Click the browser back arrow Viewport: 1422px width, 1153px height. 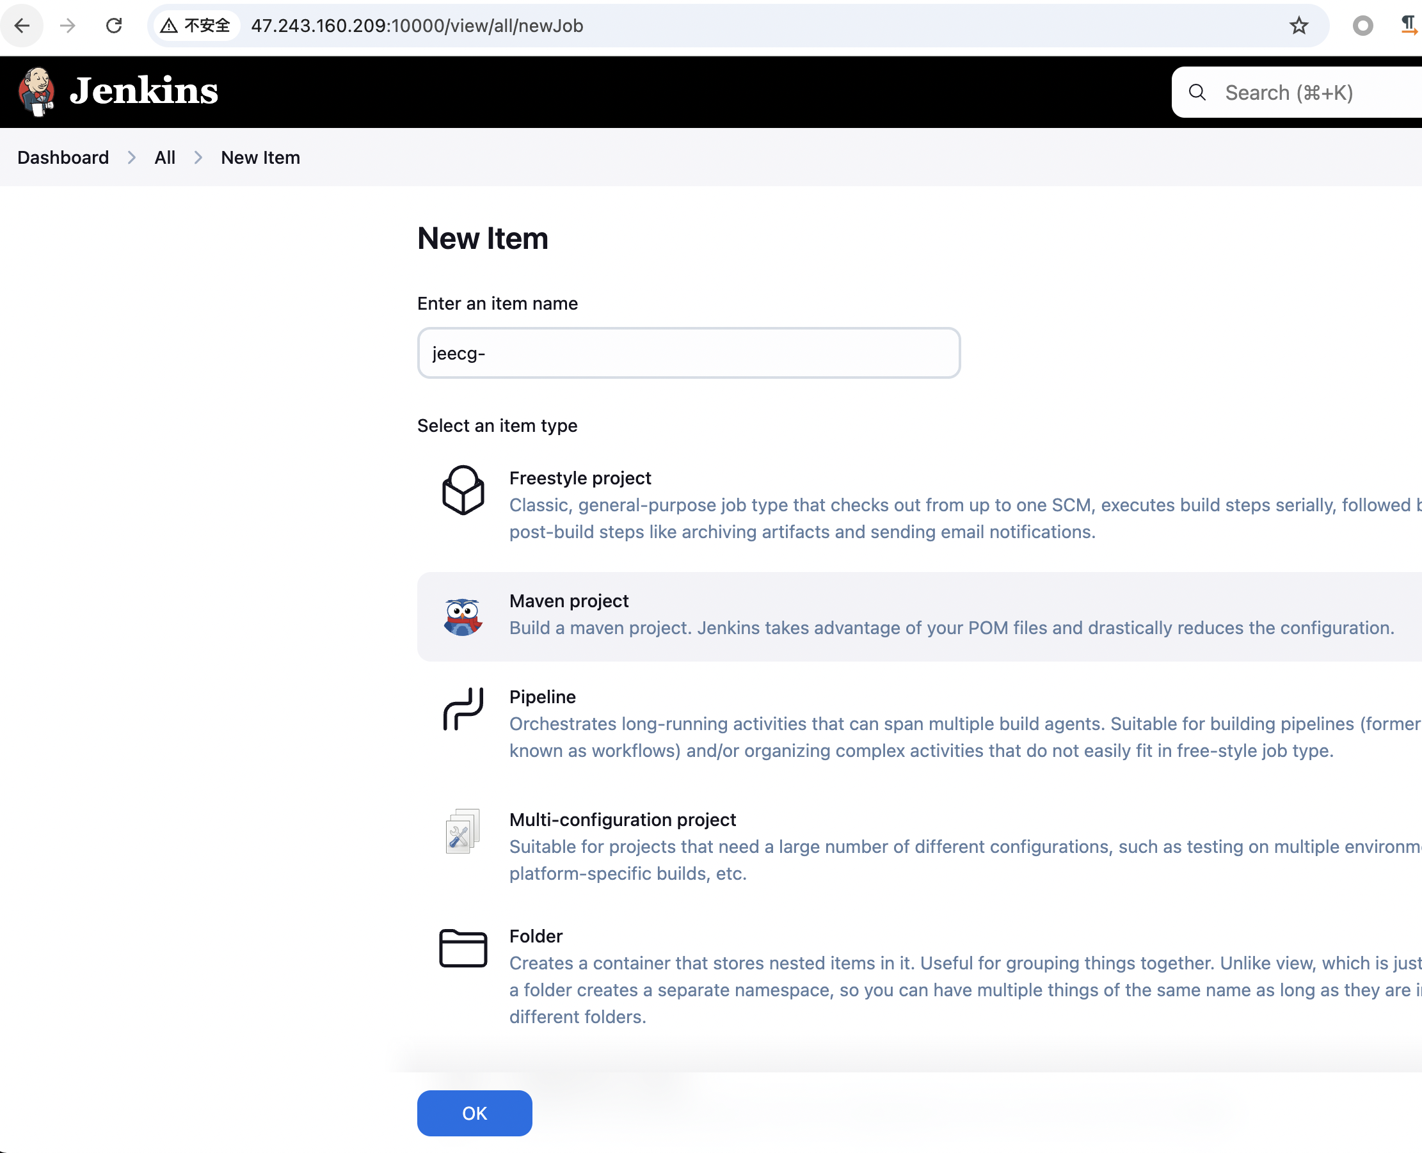click(x=22, y=26)
